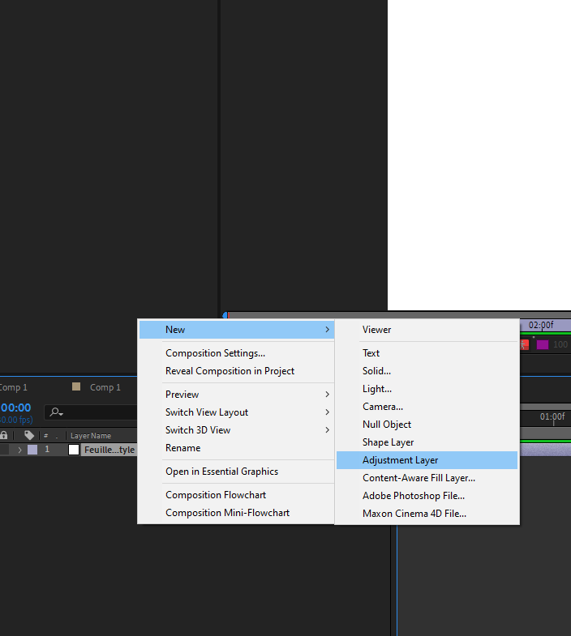Click the purple color swatch

543,344
